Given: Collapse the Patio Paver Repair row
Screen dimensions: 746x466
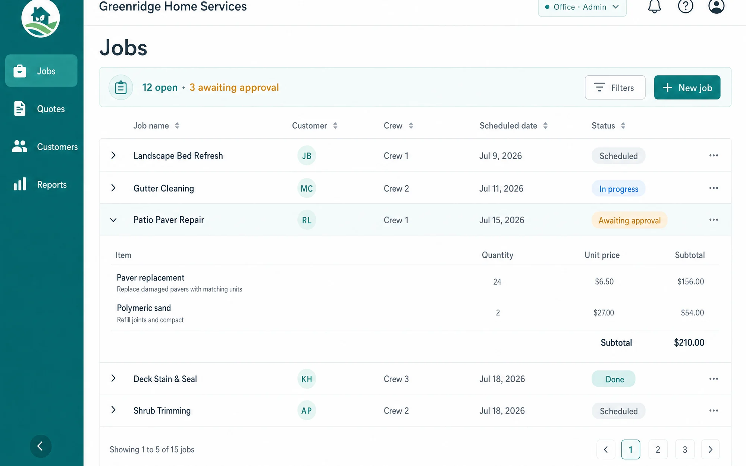Looking at the screenshot, I should (x=113, y=220).
